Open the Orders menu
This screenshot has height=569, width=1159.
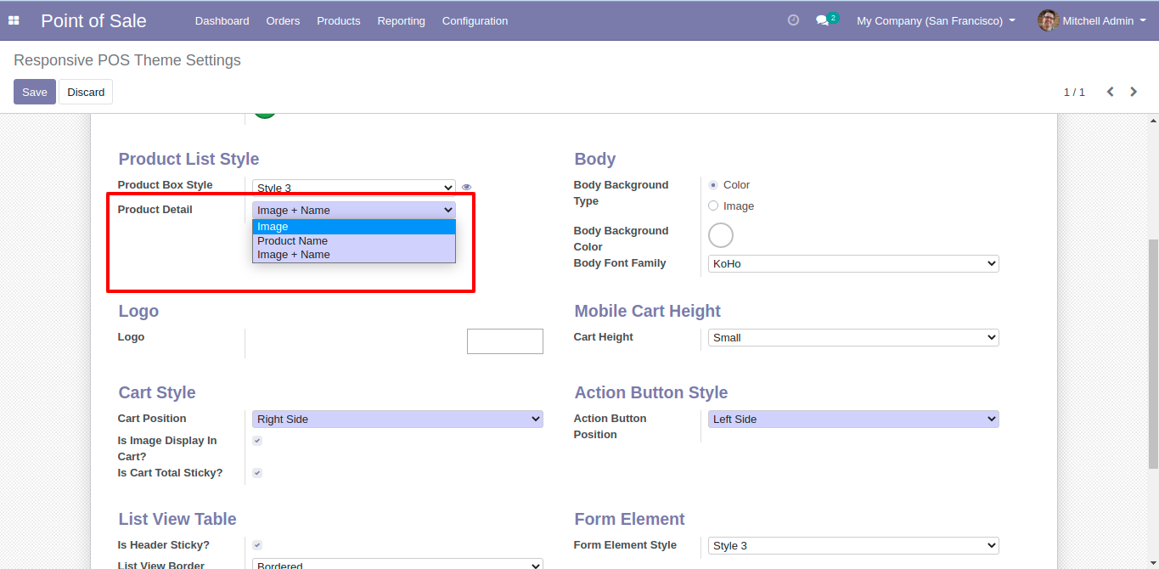283,20
